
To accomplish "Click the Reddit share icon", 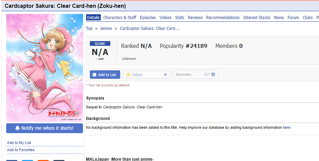I will tap(43, 160).
